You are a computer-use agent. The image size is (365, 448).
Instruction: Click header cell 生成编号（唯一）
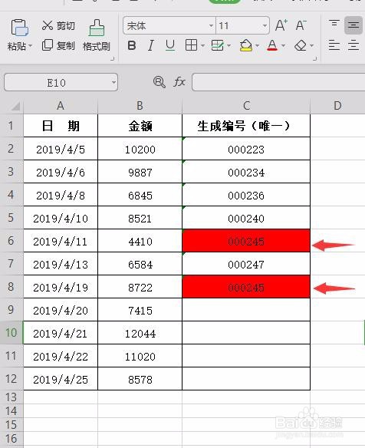246,126
